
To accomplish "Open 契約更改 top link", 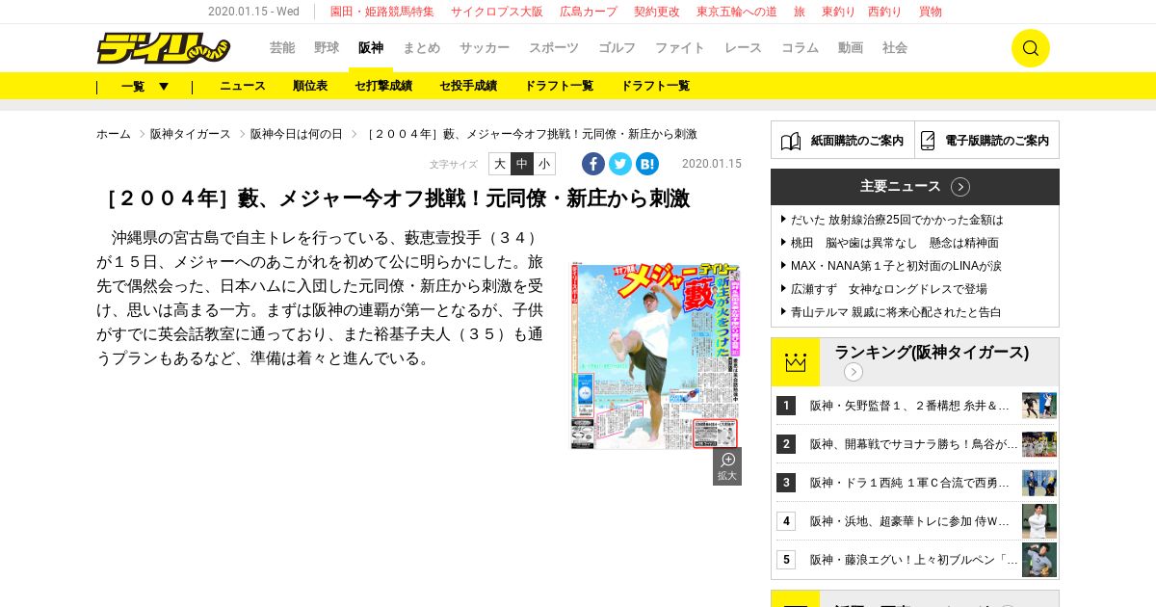I will (x=657, y=12).
